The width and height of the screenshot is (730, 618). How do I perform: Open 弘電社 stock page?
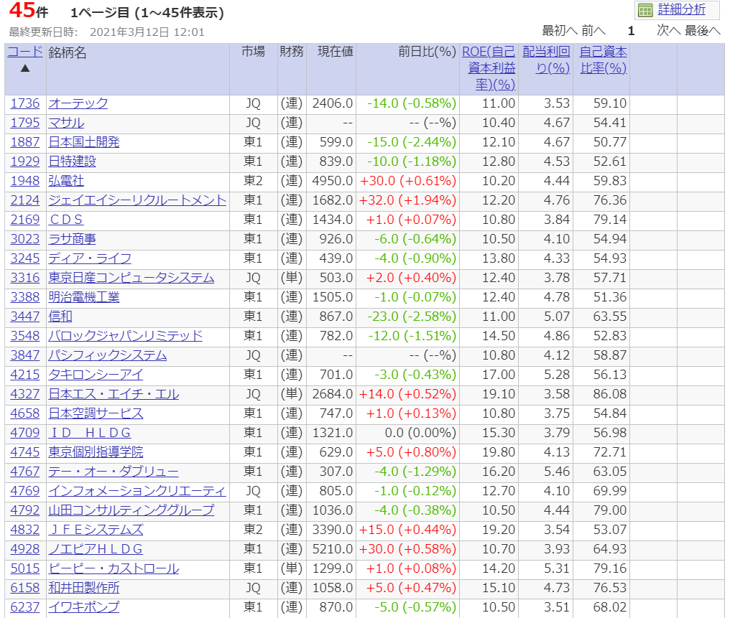click(x=66, y=181)
